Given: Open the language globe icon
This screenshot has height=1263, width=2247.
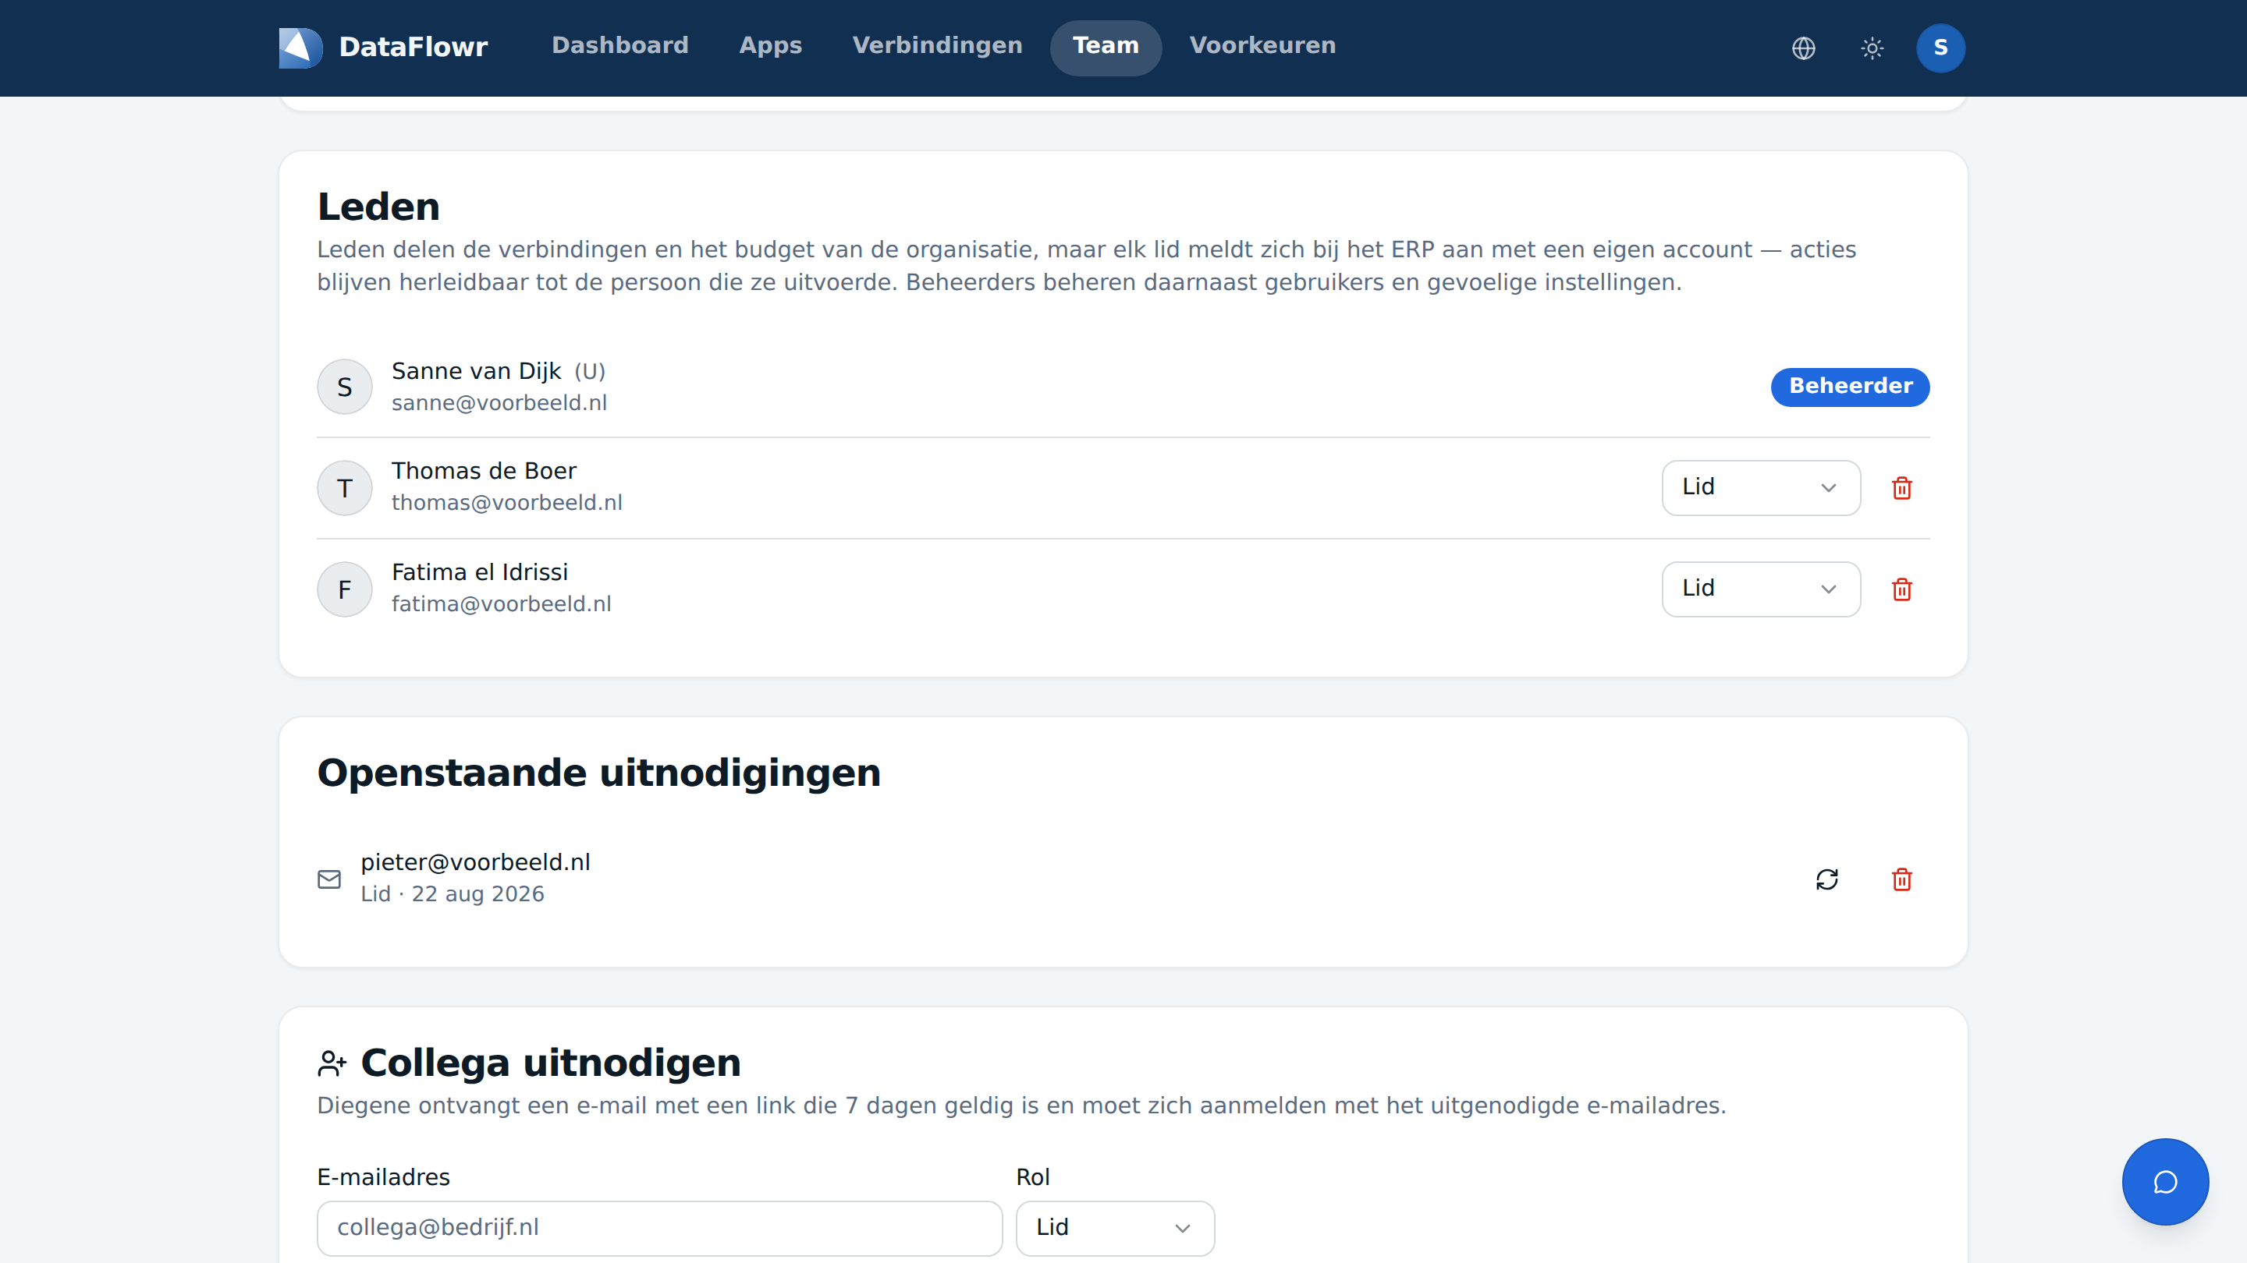Looking at the screenshot, I should (x=1804, y=48).
